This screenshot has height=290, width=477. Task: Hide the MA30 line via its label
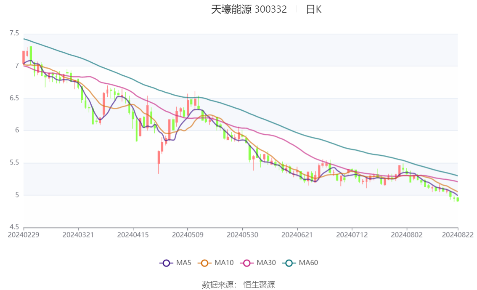(x=266, y=263)
